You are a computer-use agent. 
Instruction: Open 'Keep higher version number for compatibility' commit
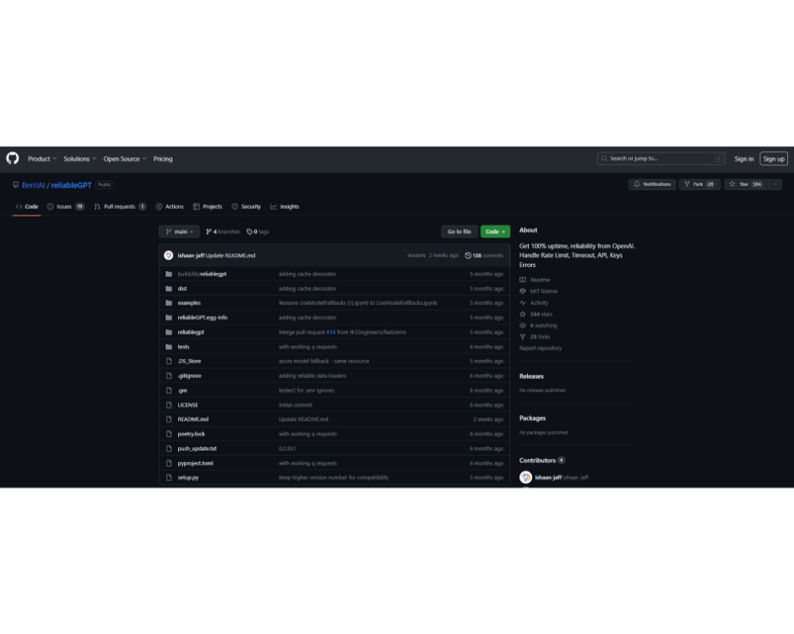pos(334,478)
